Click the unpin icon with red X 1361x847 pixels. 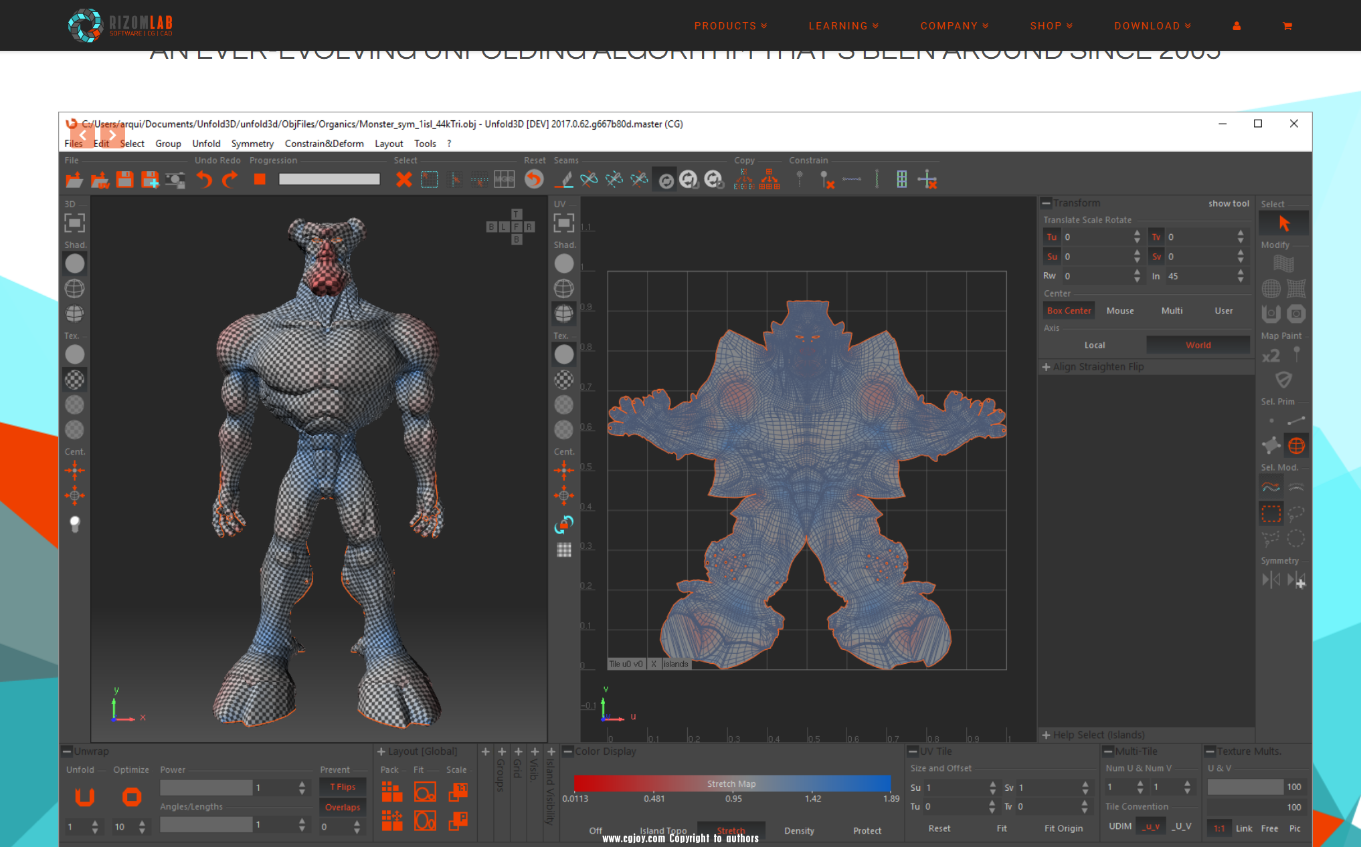(x=827, y=180)
